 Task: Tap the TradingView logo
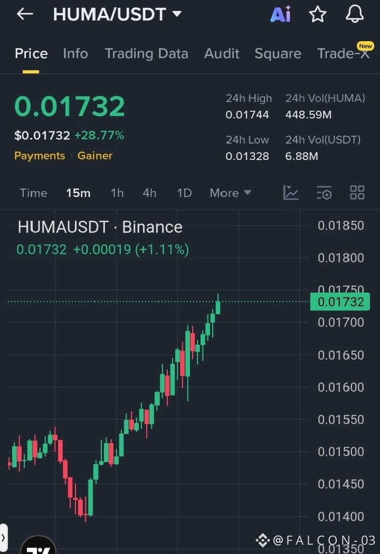(x=38, y=546)
